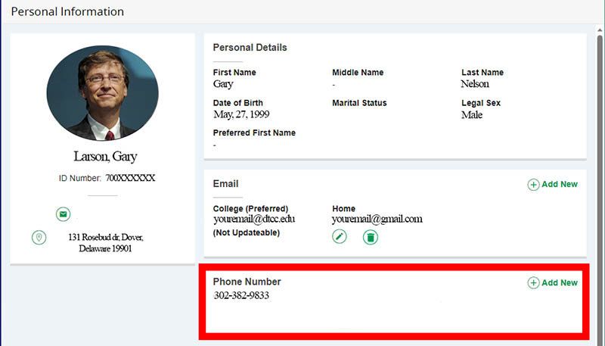Click the Last Name value Nelson
Screen dimensions: 605x346
tap(475, 84)
